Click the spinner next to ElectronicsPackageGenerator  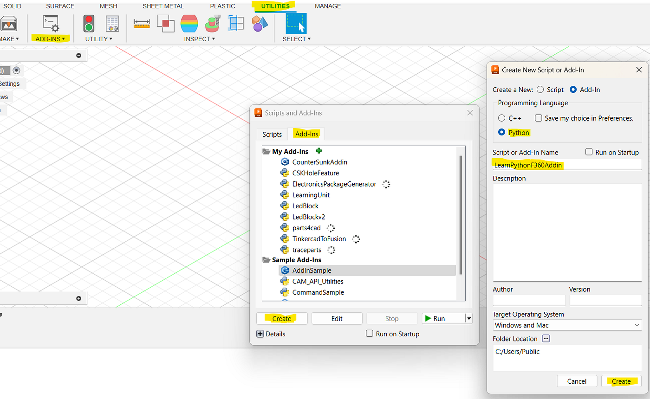(x=386, y=184)
